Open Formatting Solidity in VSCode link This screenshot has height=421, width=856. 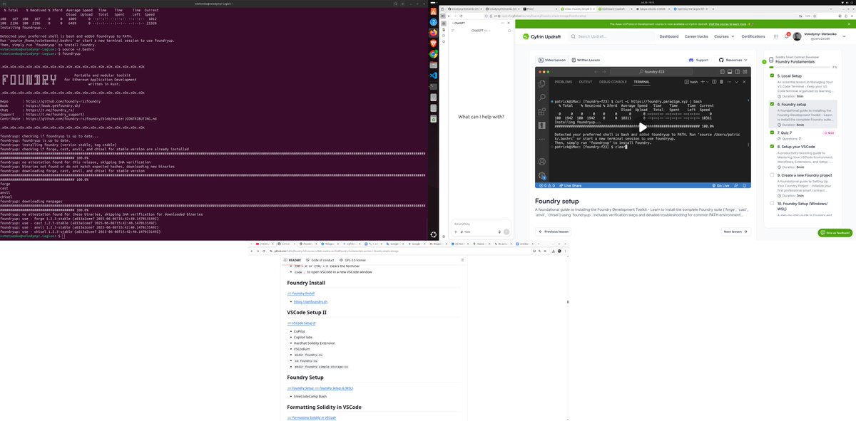pos(312,417)
